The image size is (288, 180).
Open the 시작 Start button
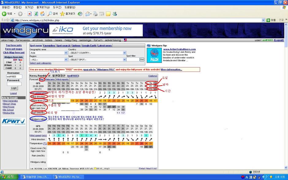coord(9,177)
